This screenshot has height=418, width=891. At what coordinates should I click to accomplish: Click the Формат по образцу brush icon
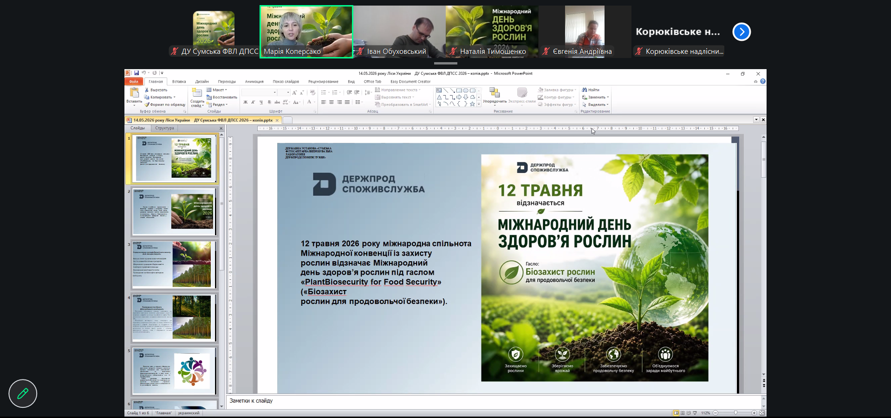(147, 105)
